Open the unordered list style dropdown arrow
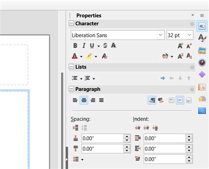 [81, 79]
